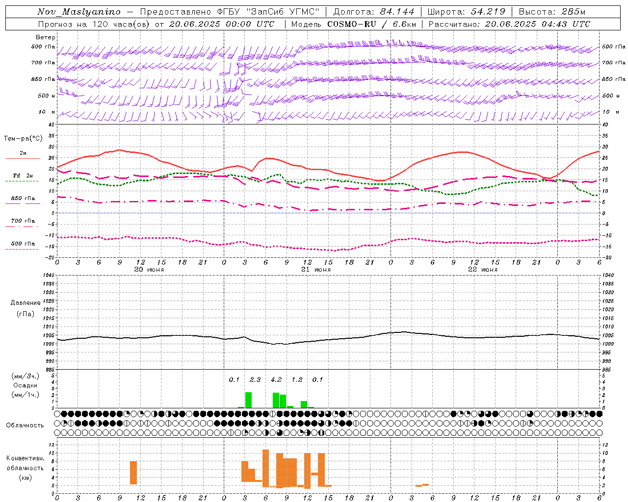Click the Широта: 54.219 value

[x=467, y=12]
